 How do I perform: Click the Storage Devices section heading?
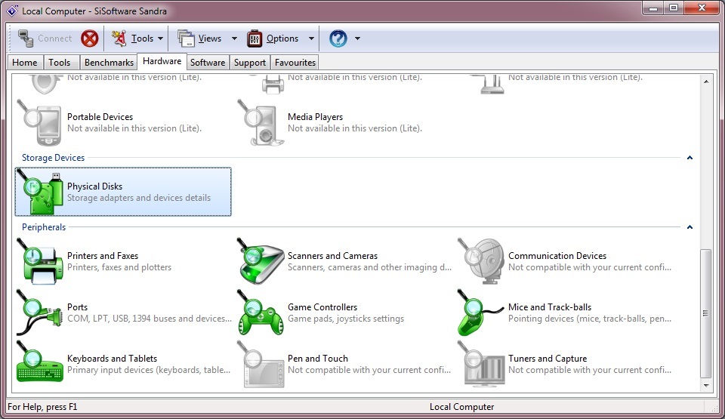tap(53, 158)
